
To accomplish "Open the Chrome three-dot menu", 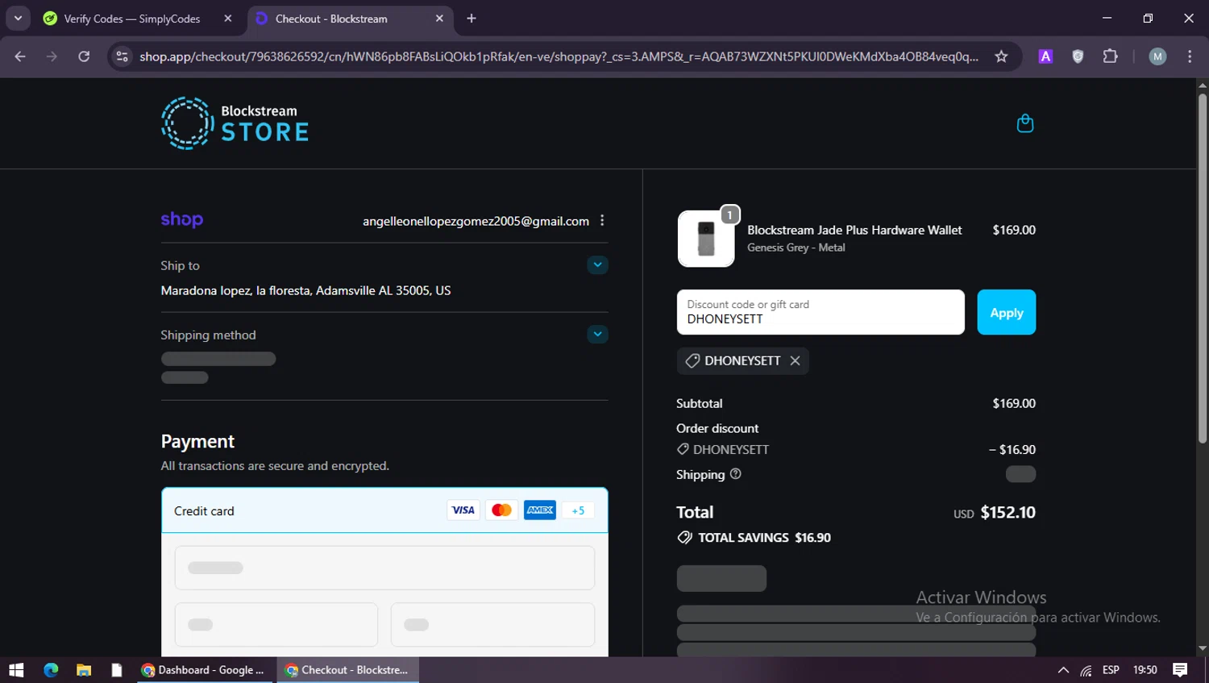I will [1190, 56].
